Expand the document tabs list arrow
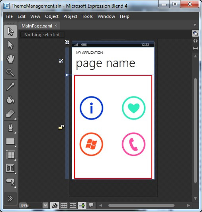 (x=195, y=25)
